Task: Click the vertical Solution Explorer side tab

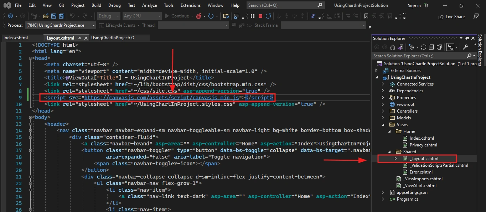Action: [480, 50]
